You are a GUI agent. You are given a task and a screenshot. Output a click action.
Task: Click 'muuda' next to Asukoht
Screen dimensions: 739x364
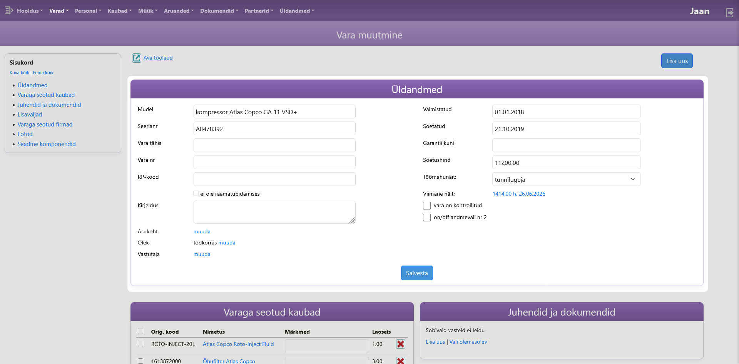202,231
